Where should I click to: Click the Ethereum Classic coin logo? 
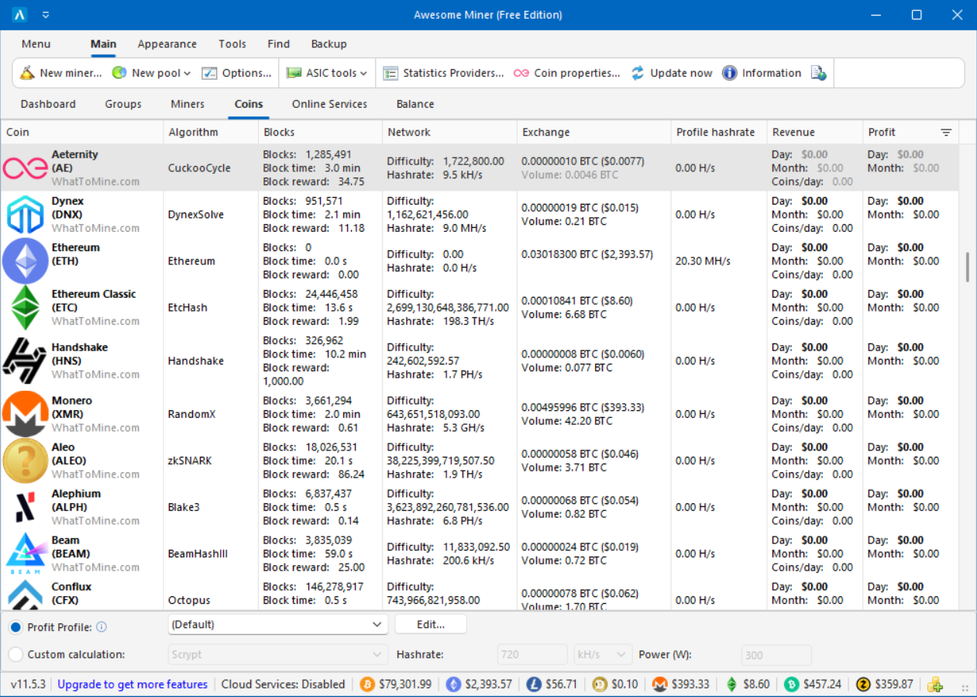[x=25, y=307]
